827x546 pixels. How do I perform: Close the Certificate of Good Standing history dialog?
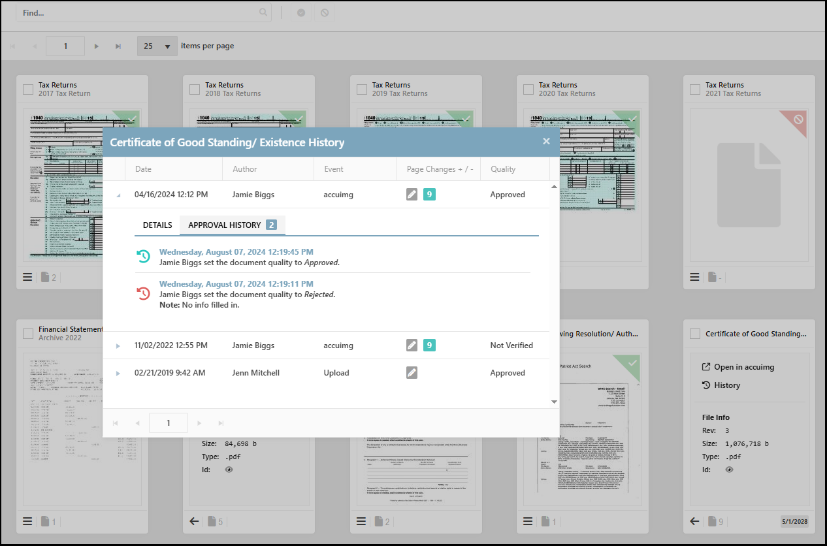coord(546,141)
